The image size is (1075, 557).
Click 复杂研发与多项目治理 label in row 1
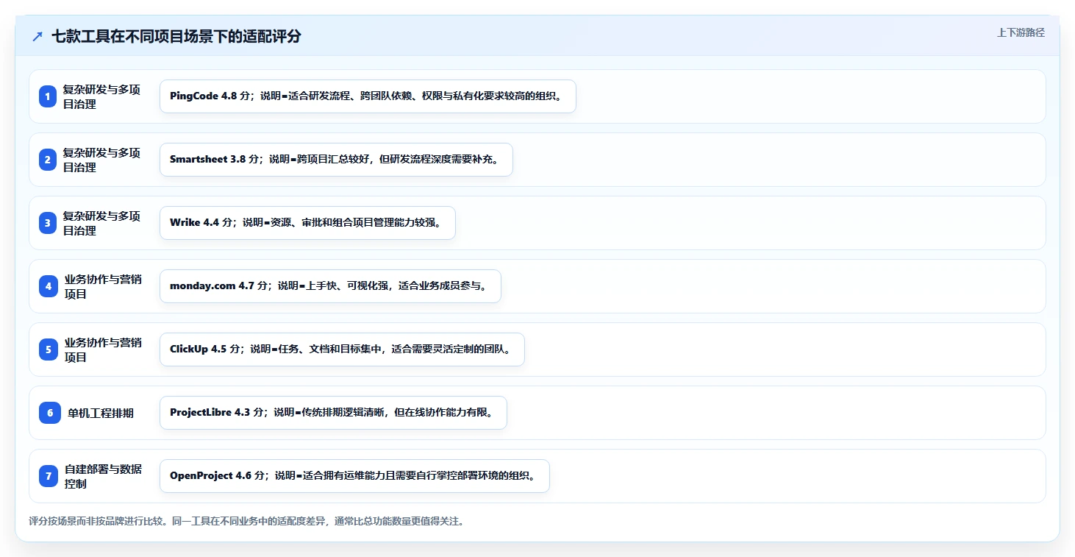[101, 96]
